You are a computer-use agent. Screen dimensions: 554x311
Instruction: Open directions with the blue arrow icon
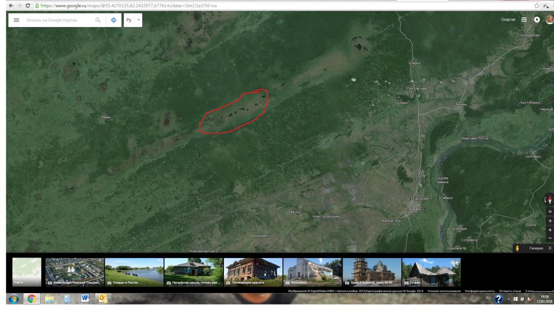click(x=114, y=20)
